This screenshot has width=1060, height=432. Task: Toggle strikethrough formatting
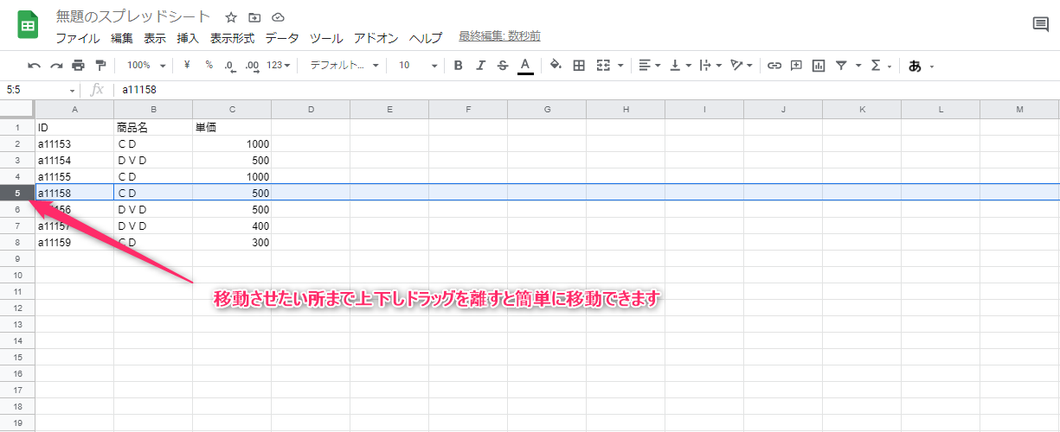(503, 65)
